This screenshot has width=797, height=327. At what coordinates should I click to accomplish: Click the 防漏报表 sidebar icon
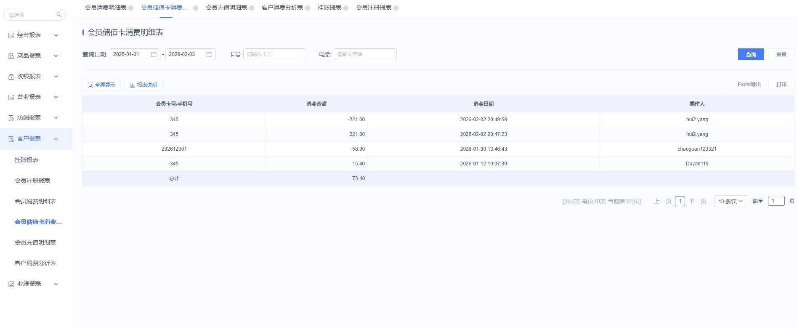tap(11, 118)
